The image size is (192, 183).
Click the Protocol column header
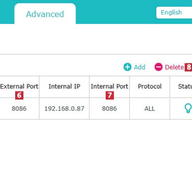click(150, 86)
